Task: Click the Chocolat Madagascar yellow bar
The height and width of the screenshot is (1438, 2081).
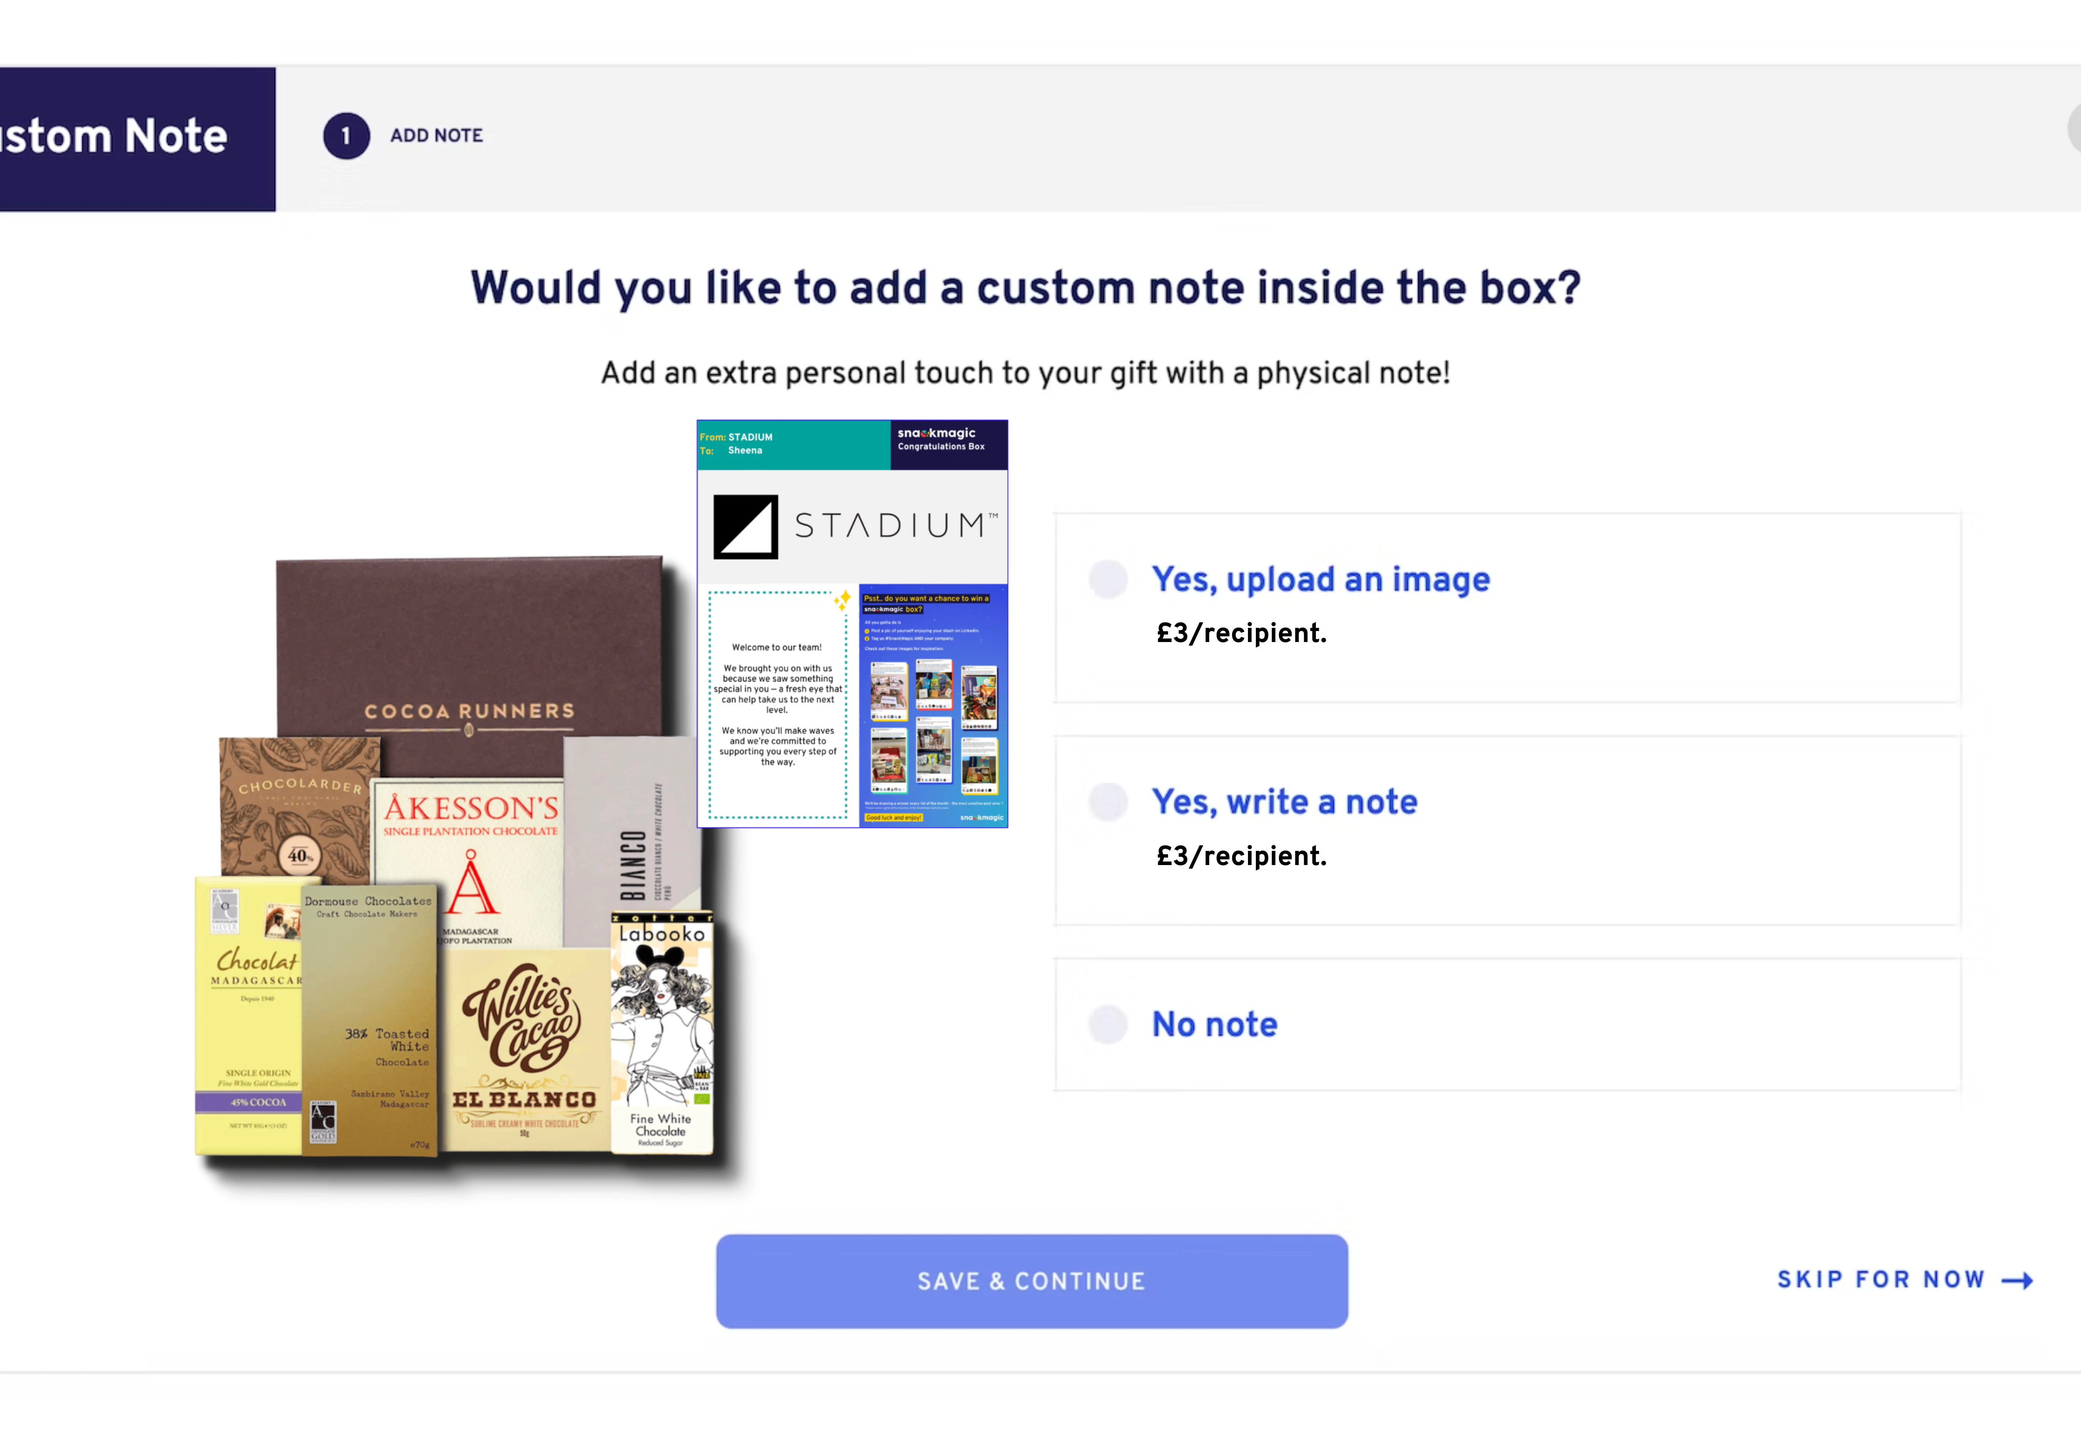Action: point(249,1017)
